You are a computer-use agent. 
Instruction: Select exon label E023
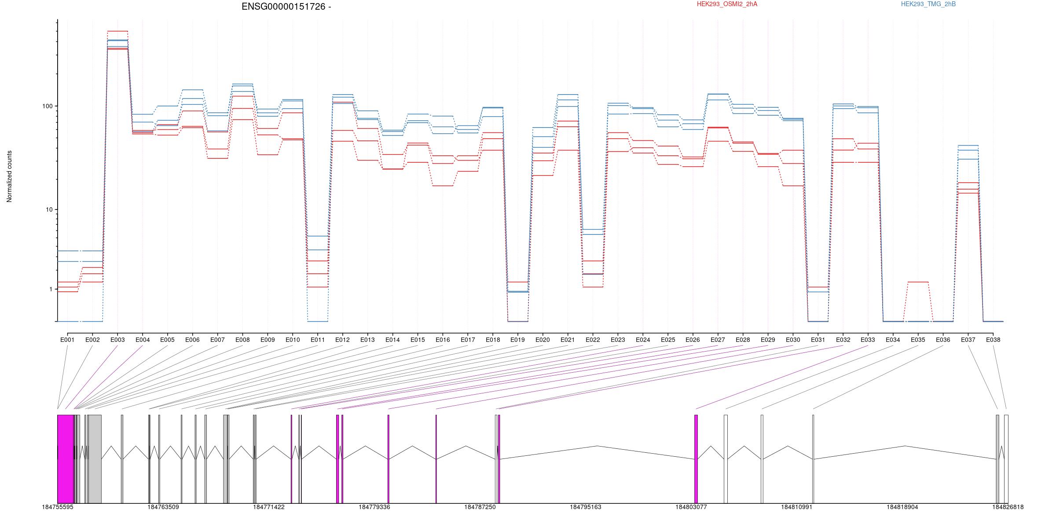(x=618, y=340)
